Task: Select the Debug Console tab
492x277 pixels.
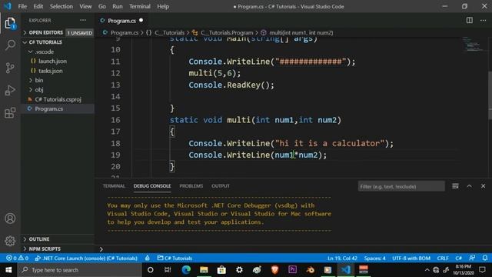Action: (152, 186)
